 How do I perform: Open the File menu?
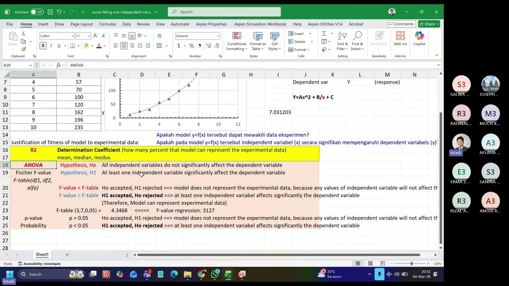[x=10, y=24]
